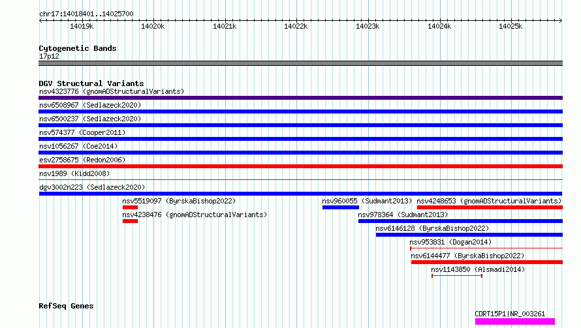This screenshot has width=581, height=328.
Task: Click the DGV Structural Variants track title
Action: coord(91,83)
